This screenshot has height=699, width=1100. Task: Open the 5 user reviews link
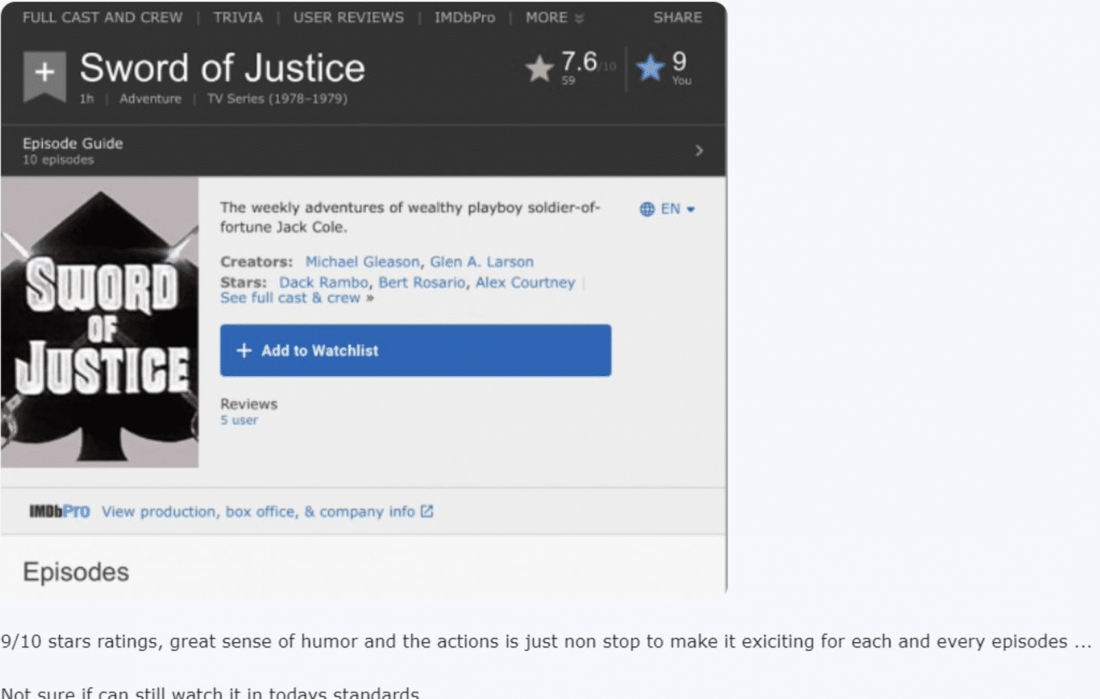point(239,420)
